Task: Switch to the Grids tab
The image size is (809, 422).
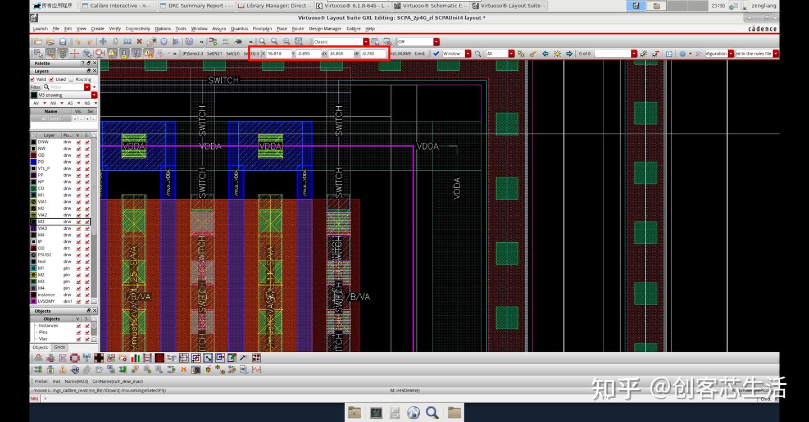Action: (60, 347)
